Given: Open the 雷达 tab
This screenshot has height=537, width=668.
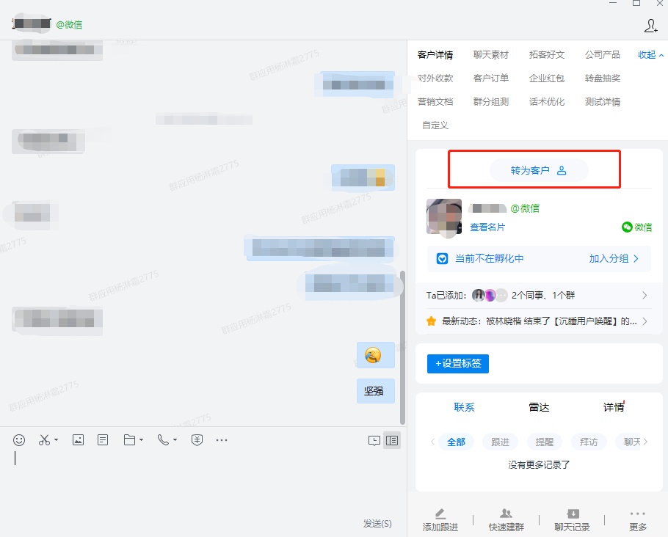Looking at the screenshot, I should point(539,407).
